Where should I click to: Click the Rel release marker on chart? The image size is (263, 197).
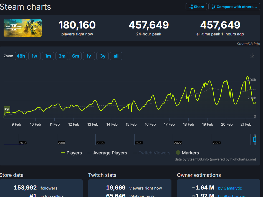(7, 109)
